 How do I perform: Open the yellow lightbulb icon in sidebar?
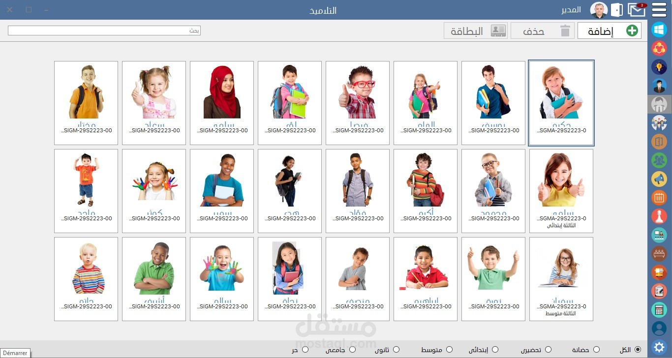(659, 66)
